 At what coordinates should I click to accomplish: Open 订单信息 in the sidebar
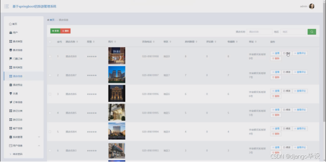[24, 102]
